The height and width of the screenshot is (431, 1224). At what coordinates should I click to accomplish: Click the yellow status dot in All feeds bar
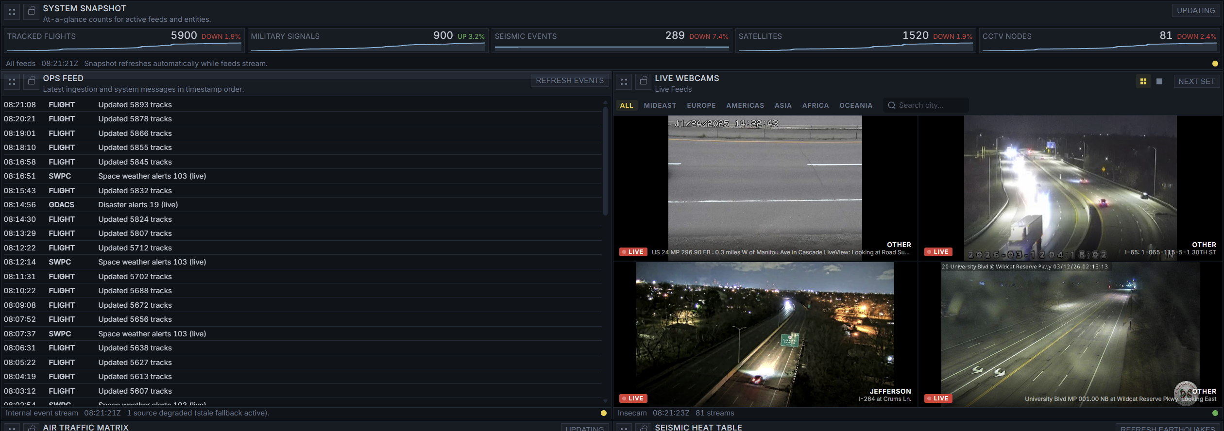(x=1215, y=64)
